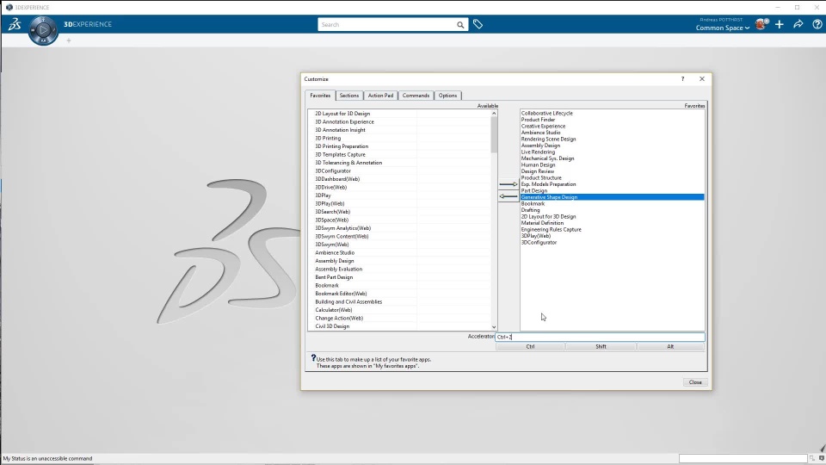Select Drafting in Favorites list
This screenshot has width=826, height=465.
click(530, 210)
